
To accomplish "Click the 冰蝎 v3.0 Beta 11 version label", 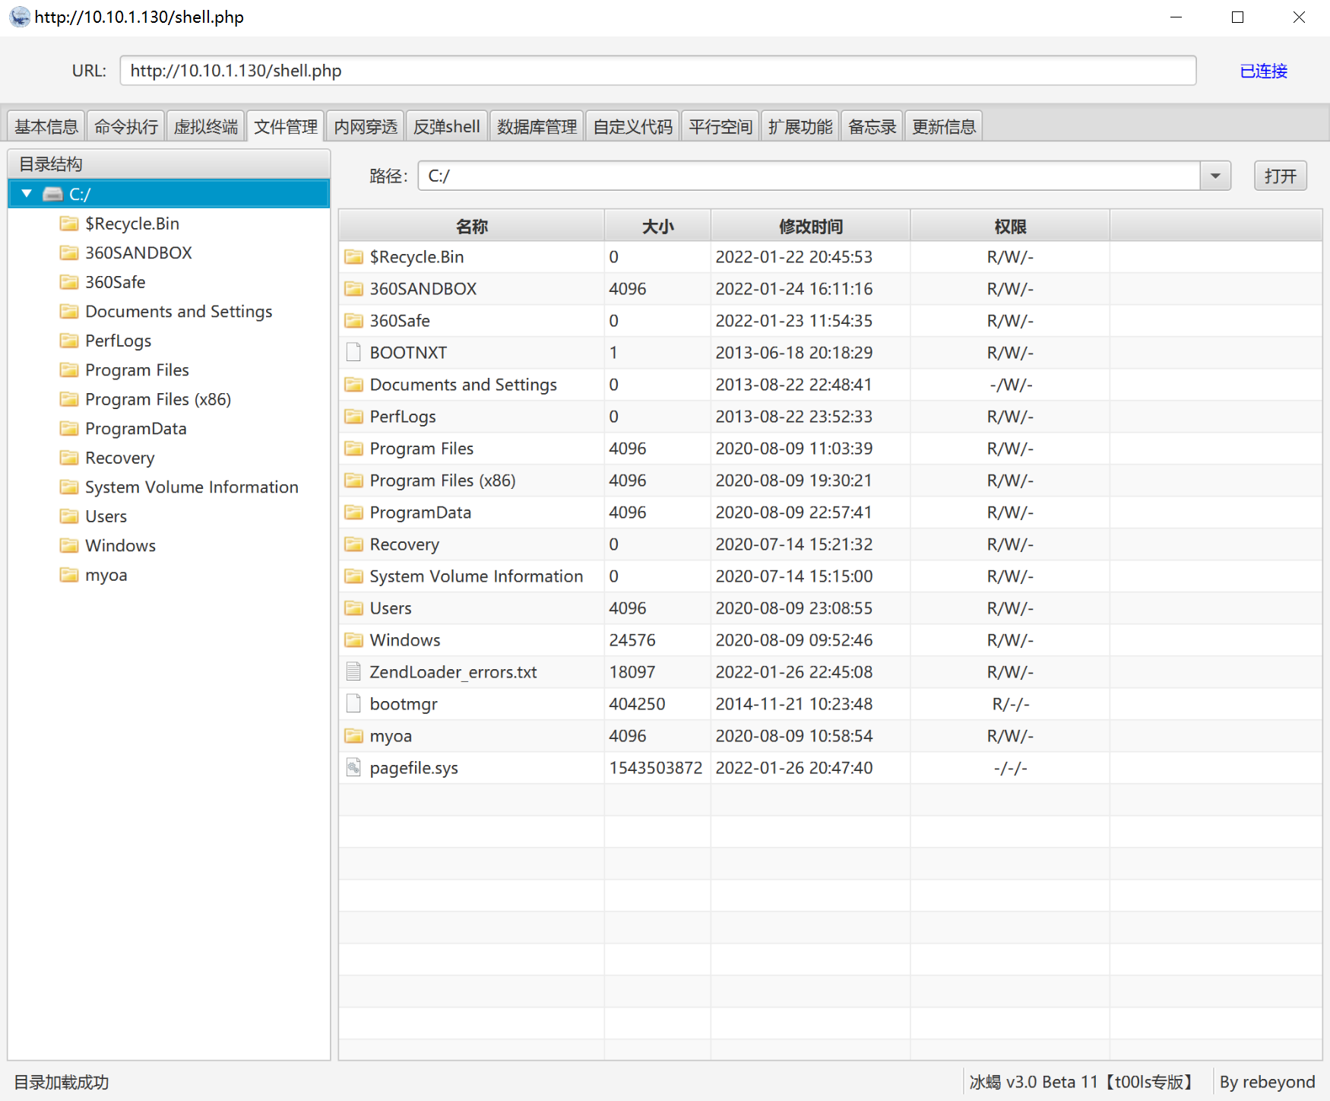I will point(1084,1082).
